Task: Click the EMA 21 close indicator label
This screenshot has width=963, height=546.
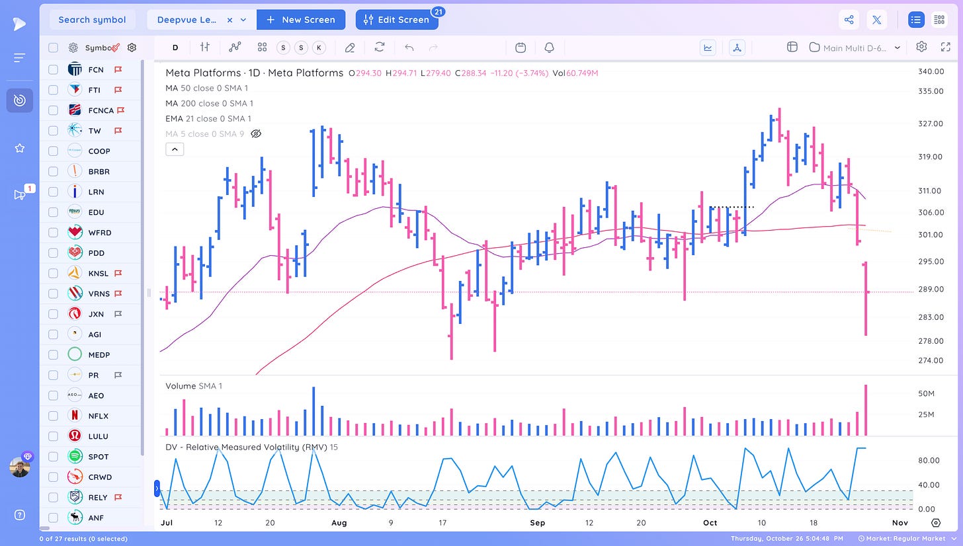Action: pyautogui.click(x=208, y=118)
